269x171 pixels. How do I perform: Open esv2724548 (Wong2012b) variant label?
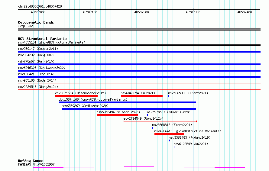click(x=38, y=87)
